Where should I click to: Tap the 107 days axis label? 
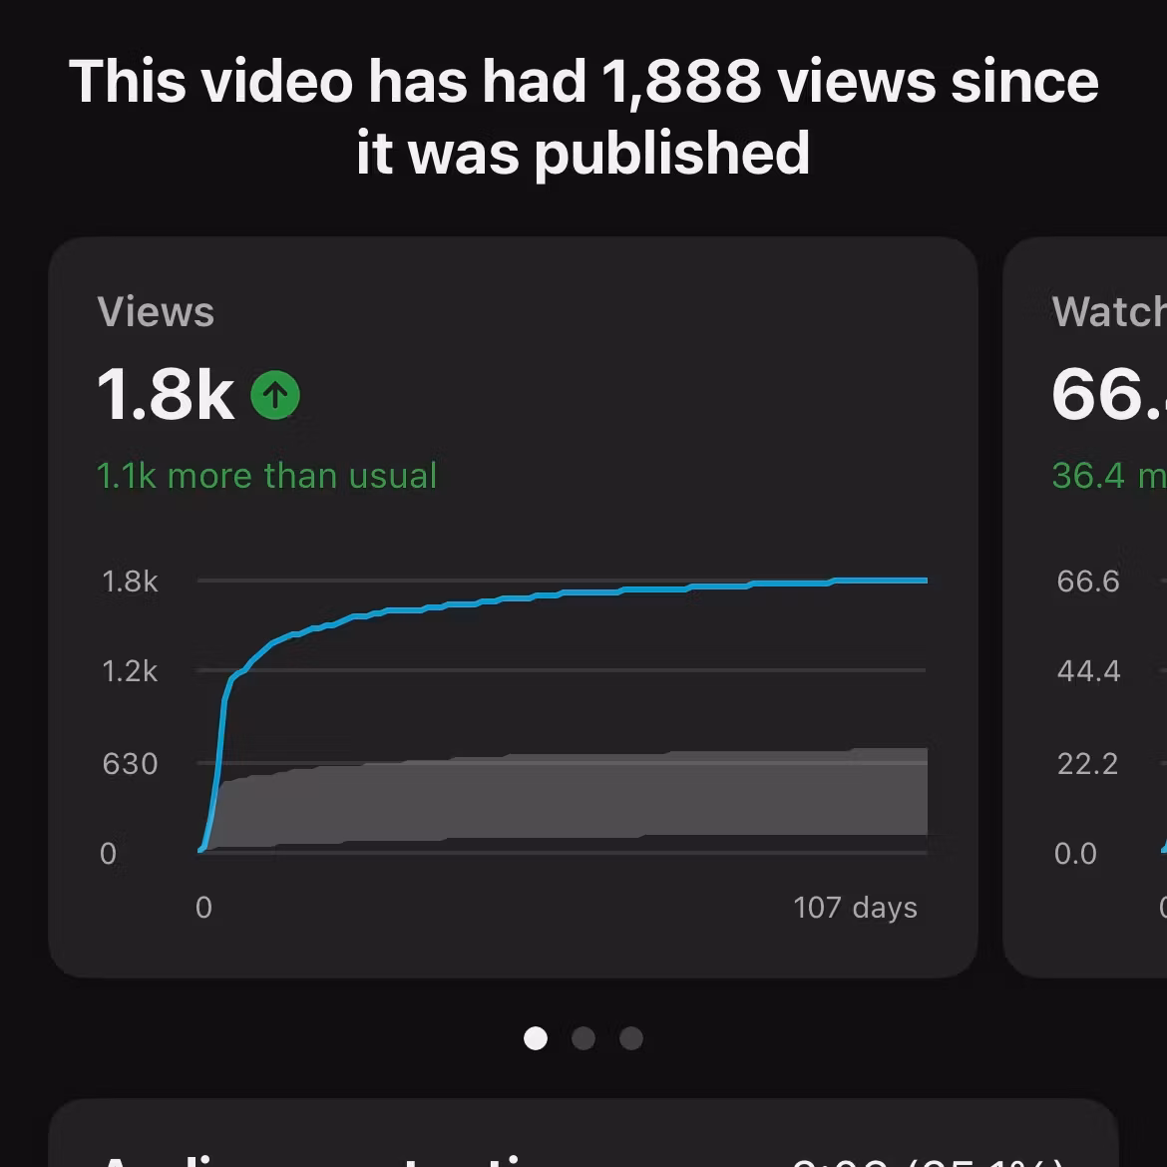pos(855,908)
